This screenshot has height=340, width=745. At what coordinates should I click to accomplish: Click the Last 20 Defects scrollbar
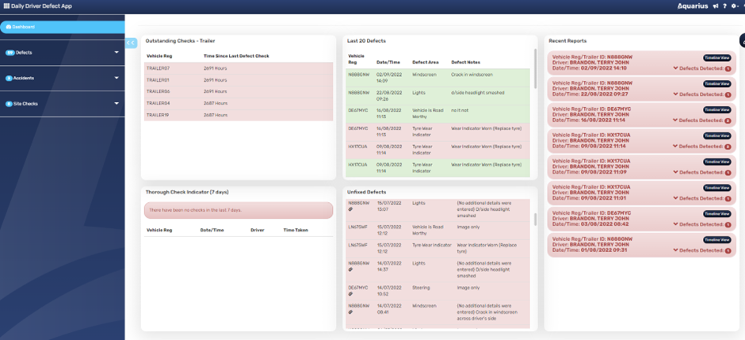click(535, 63)
